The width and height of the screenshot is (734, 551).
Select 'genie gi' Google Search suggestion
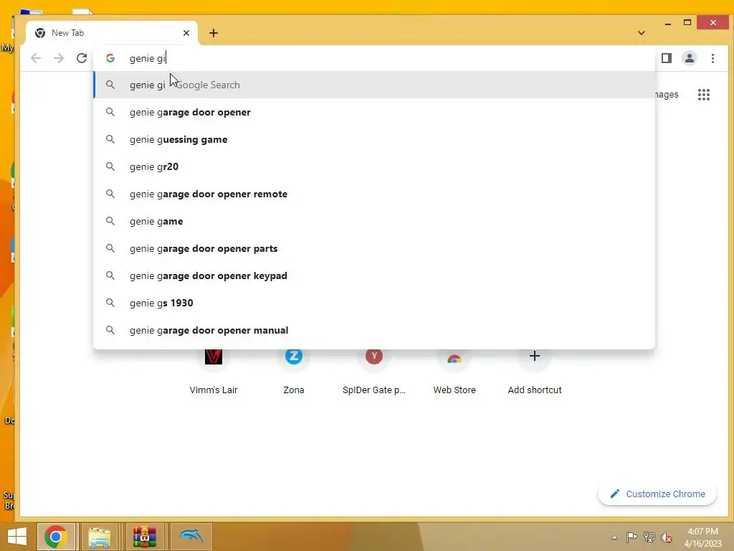click(374, 85)
